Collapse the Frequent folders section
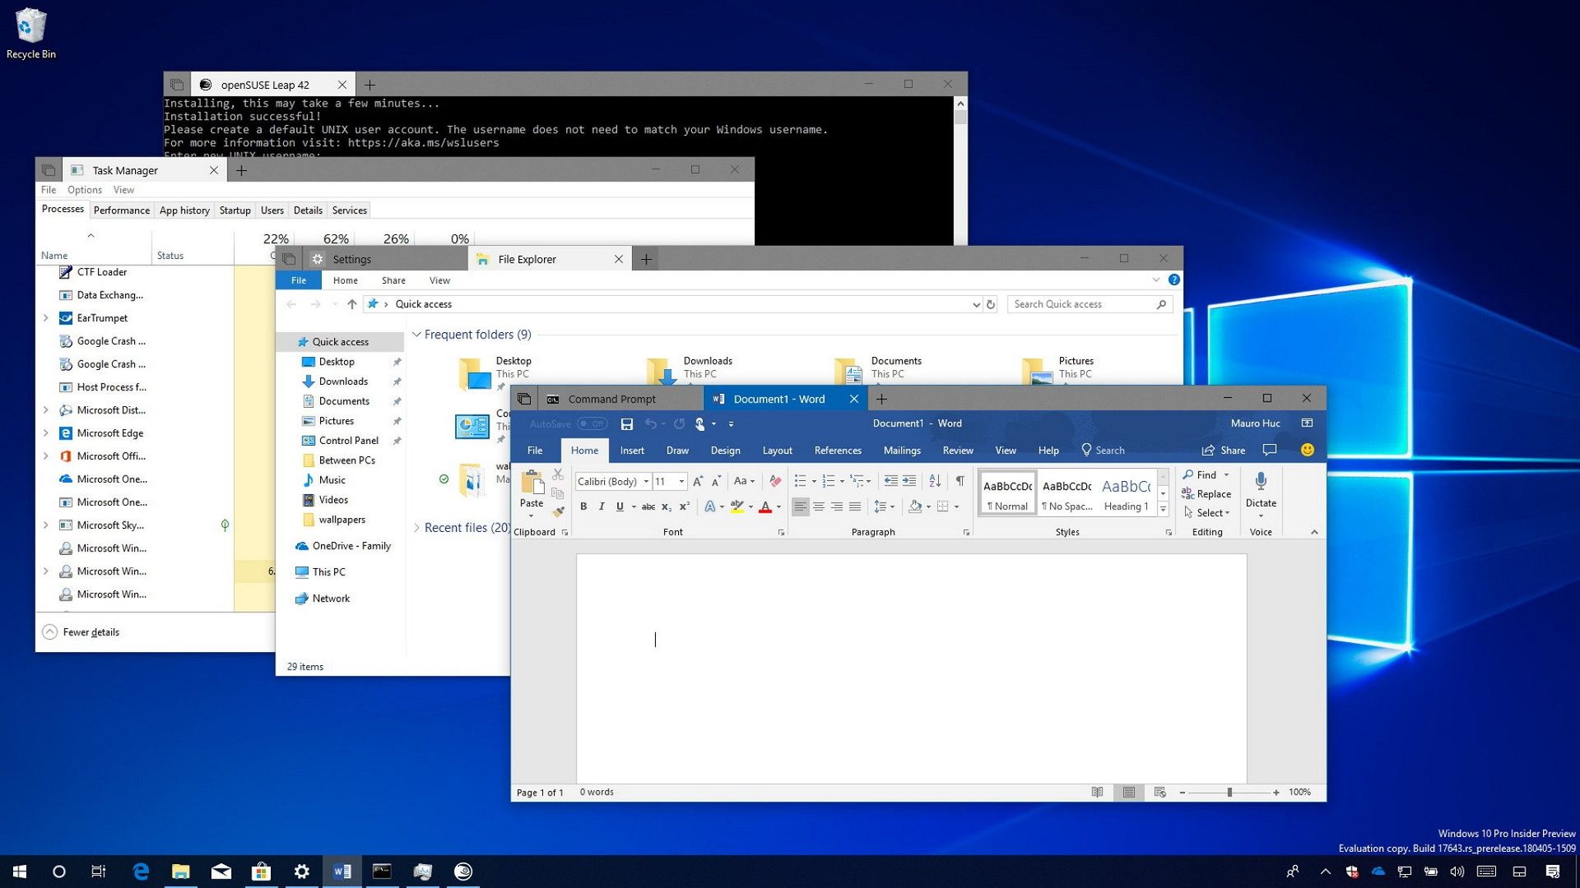This screenshot has width=1580, height=888. (417, 335)
